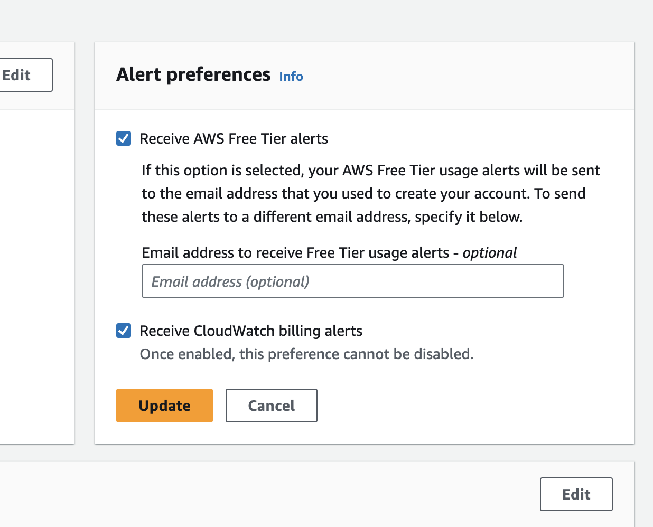Click the Edit button in the bottom-right panel
The width and height of the screenshot is (653, 527).
tap(576, 494)
